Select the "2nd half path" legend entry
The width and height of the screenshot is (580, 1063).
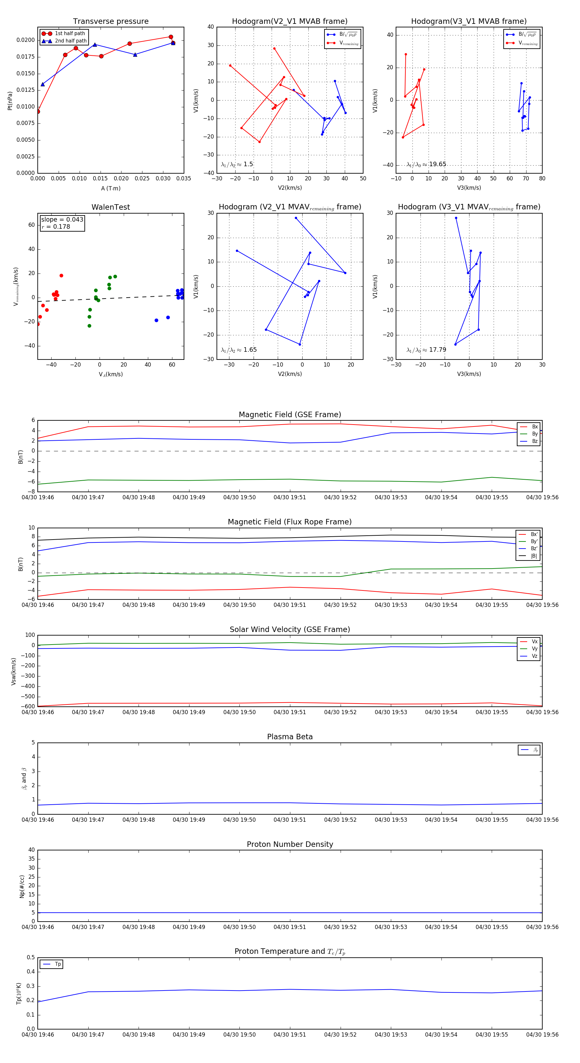(x=64, y=41)
